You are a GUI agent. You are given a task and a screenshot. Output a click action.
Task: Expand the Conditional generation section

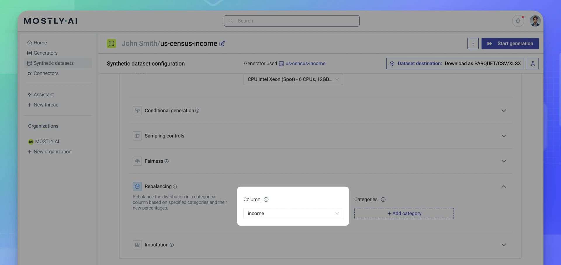coord(503,111)
